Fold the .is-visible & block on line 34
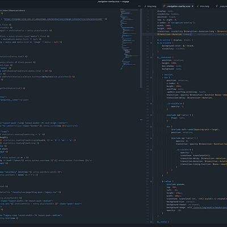 click(x=151, y=103)
